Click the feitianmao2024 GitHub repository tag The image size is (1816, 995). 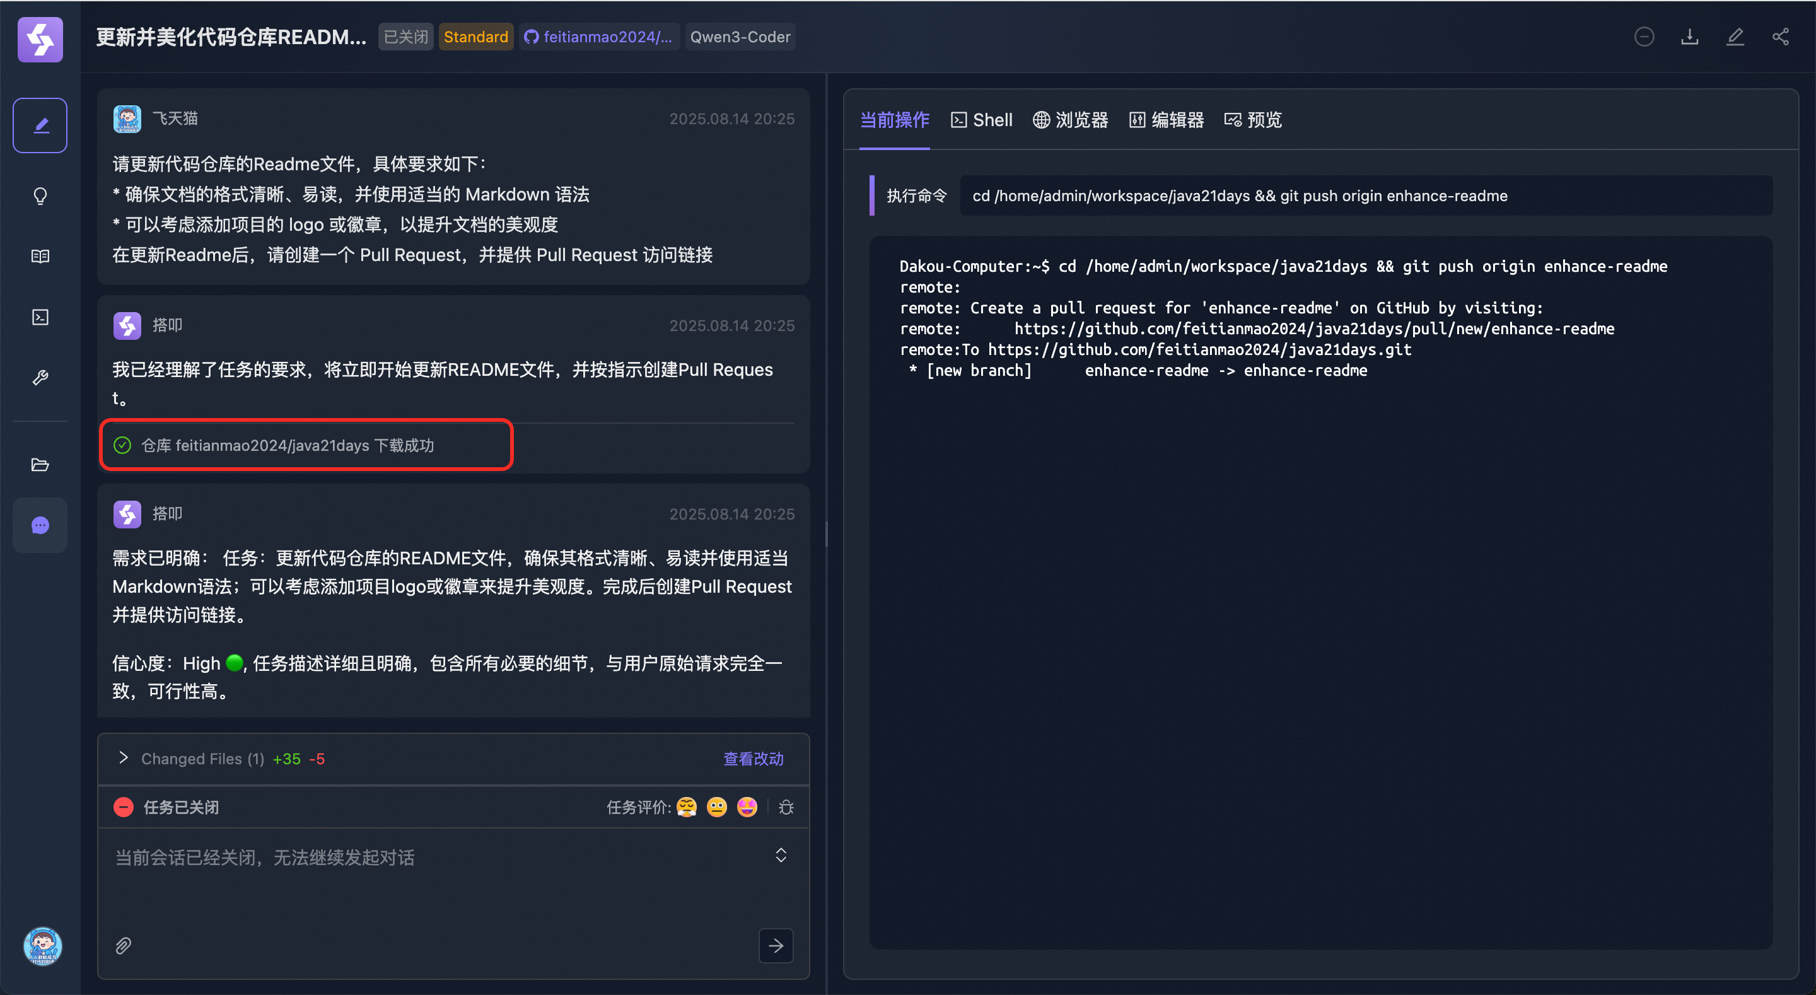click(x=599, y=37)
